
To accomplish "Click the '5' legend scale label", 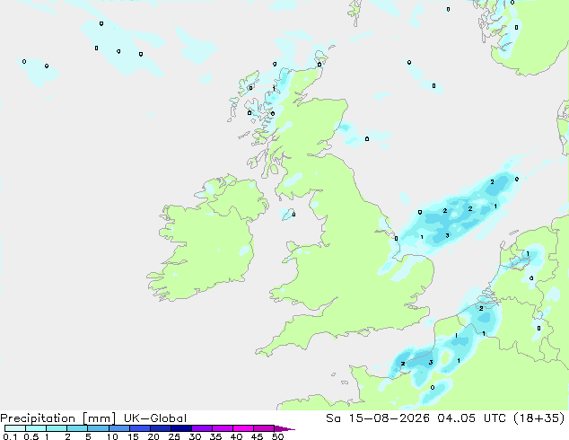I will (x=88, y=436).
